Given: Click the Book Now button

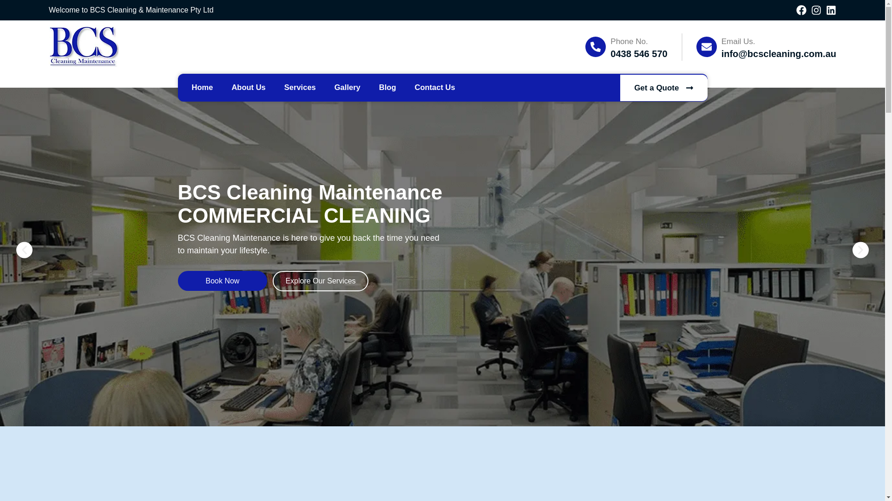Looking at the screenshot, I should [222, 281].
